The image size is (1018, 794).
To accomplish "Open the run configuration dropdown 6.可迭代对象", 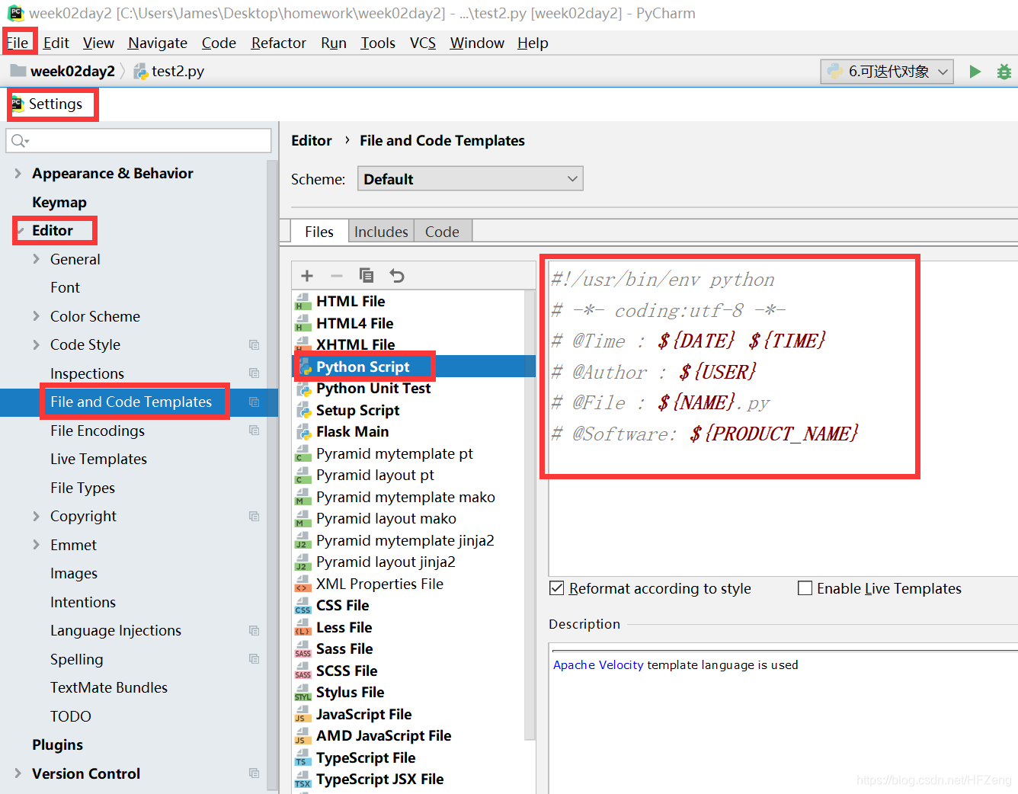I will (887, 72).
